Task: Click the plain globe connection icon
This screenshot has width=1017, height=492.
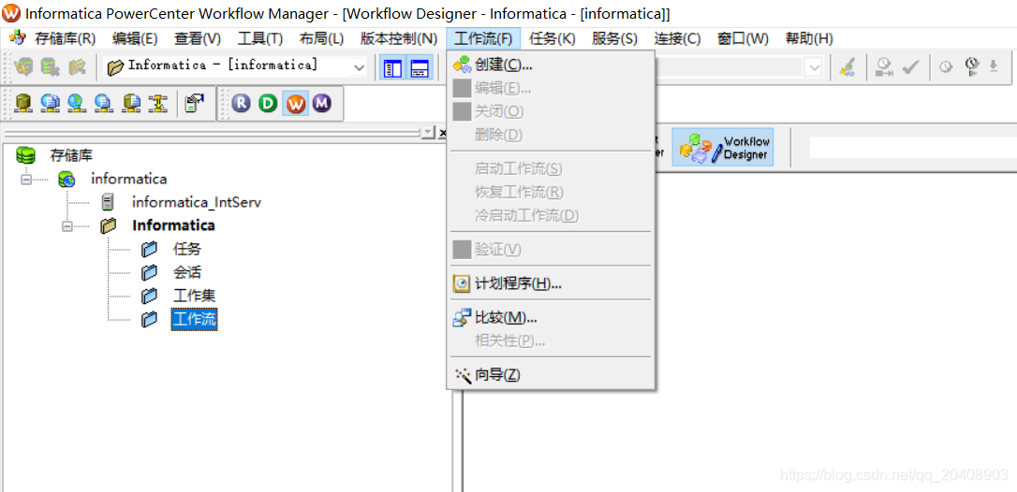Action: tap(77, 103)
